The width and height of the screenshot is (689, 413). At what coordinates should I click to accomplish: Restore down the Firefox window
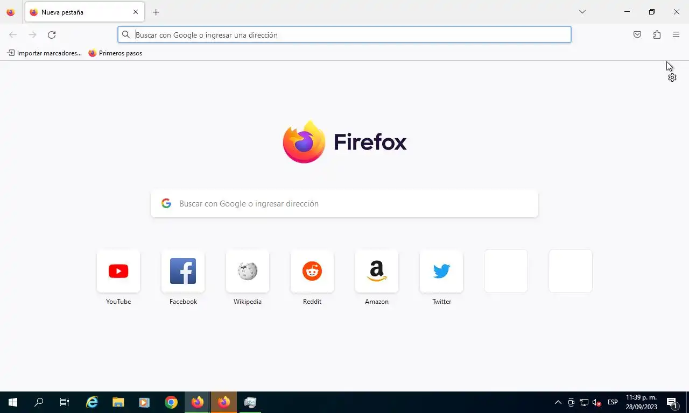652,12
